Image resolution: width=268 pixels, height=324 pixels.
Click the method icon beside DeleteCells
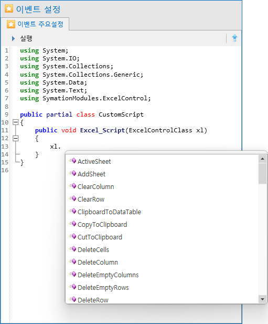tap(72, 249)
